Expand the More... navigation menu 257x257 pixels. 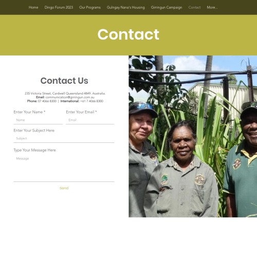(212, 7)
